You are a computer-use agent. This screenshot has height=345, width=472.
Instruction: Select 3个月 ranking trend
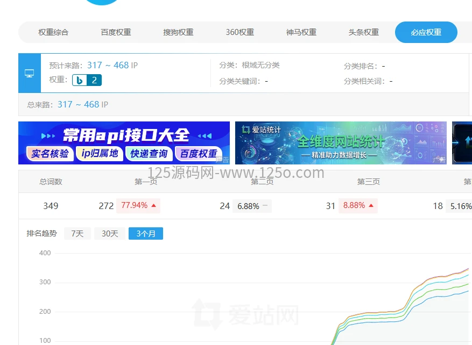pos(146,234)
